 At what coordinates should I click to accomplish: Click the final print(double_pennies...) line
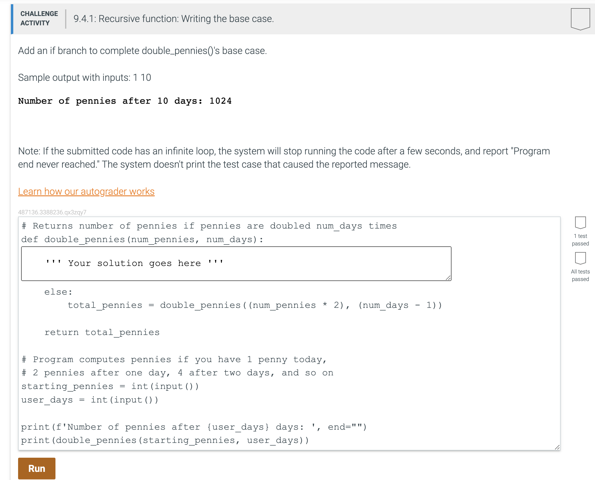pos(165,440)
